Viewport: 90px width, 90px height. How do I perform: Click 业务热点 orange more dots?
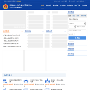click(x=22, y=31)
